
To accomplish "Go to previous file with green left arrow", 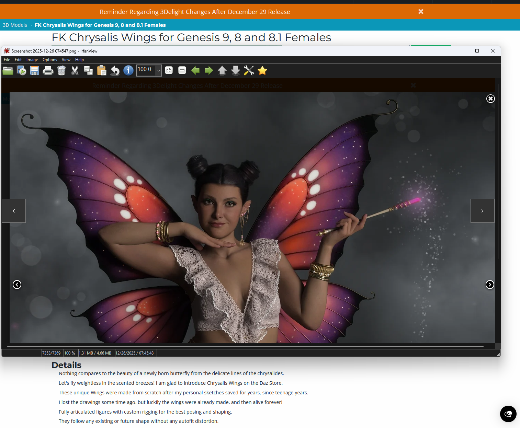I will click(195, 71).
